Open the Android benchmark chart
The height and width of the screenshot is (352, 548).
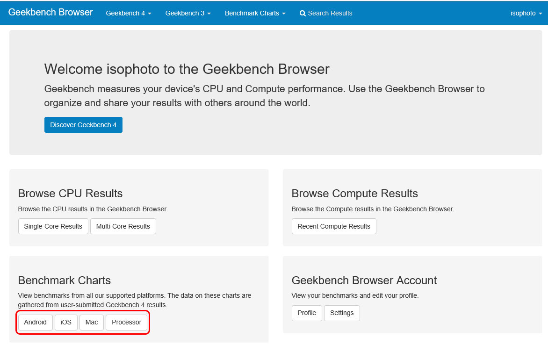pyautogui.click(x=35, y=322)
